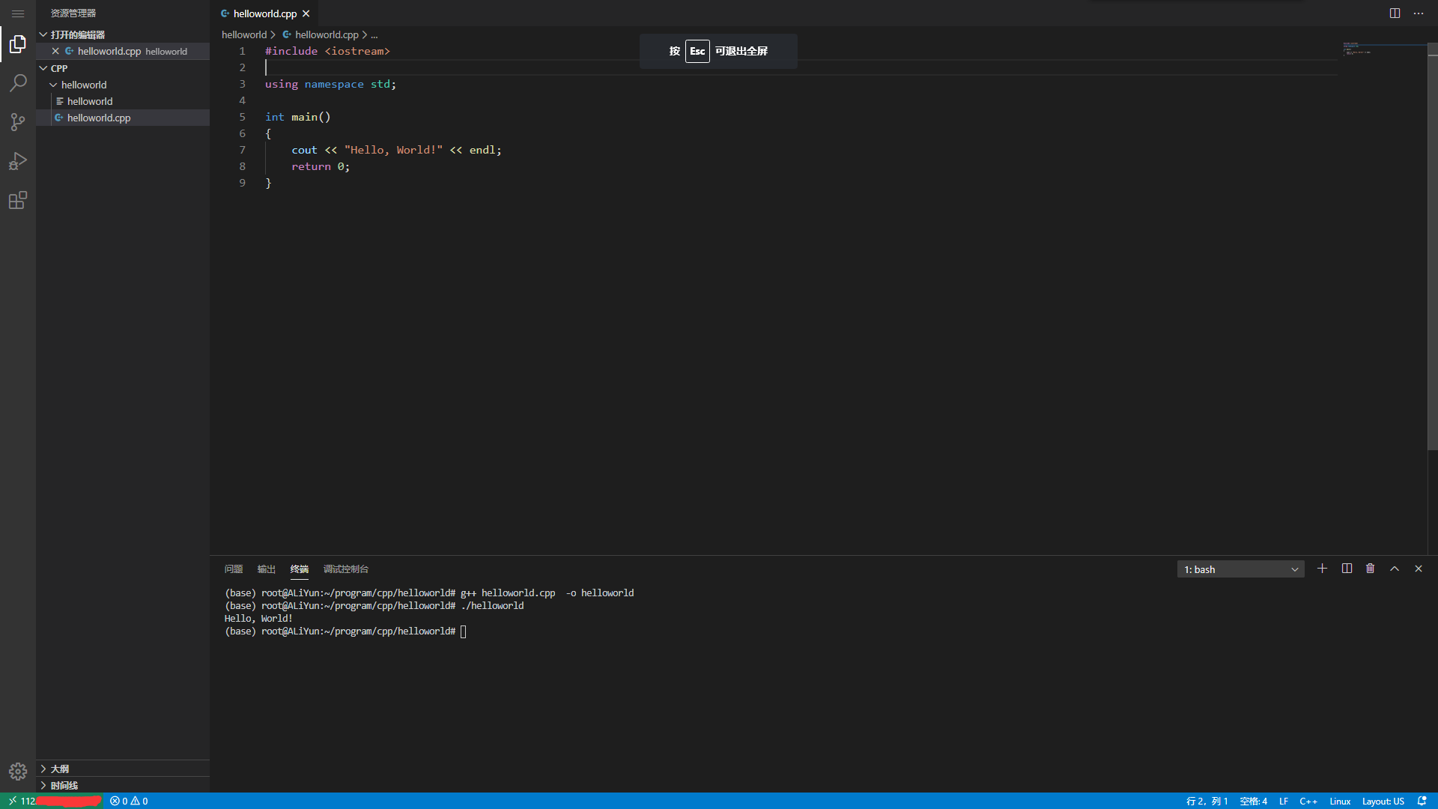The image size is (1438, 809).
Task: Click the 'return 0;' code line
Action: click(321, 166)
